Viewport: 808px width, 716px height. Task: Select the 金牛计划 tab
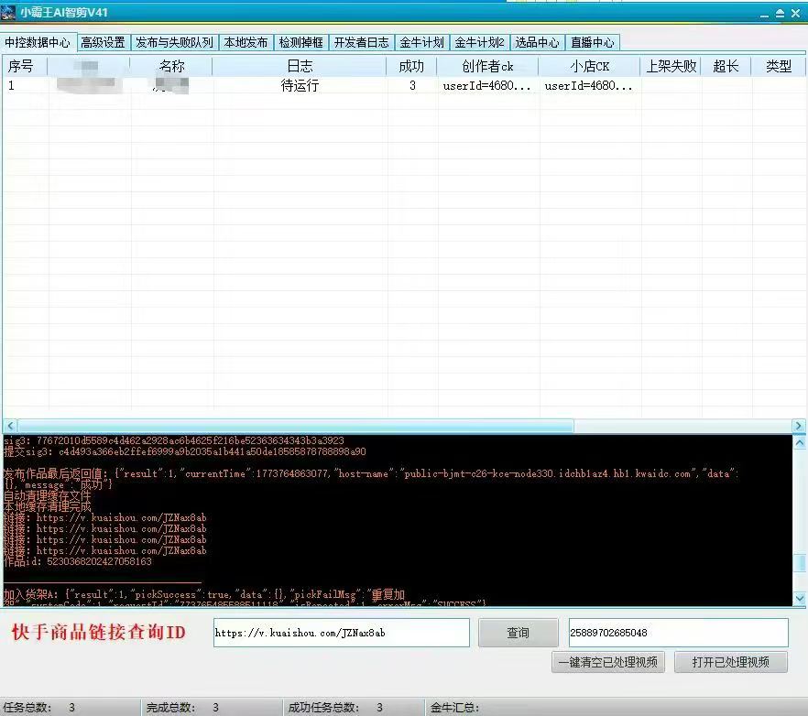(x=421, y=42)
